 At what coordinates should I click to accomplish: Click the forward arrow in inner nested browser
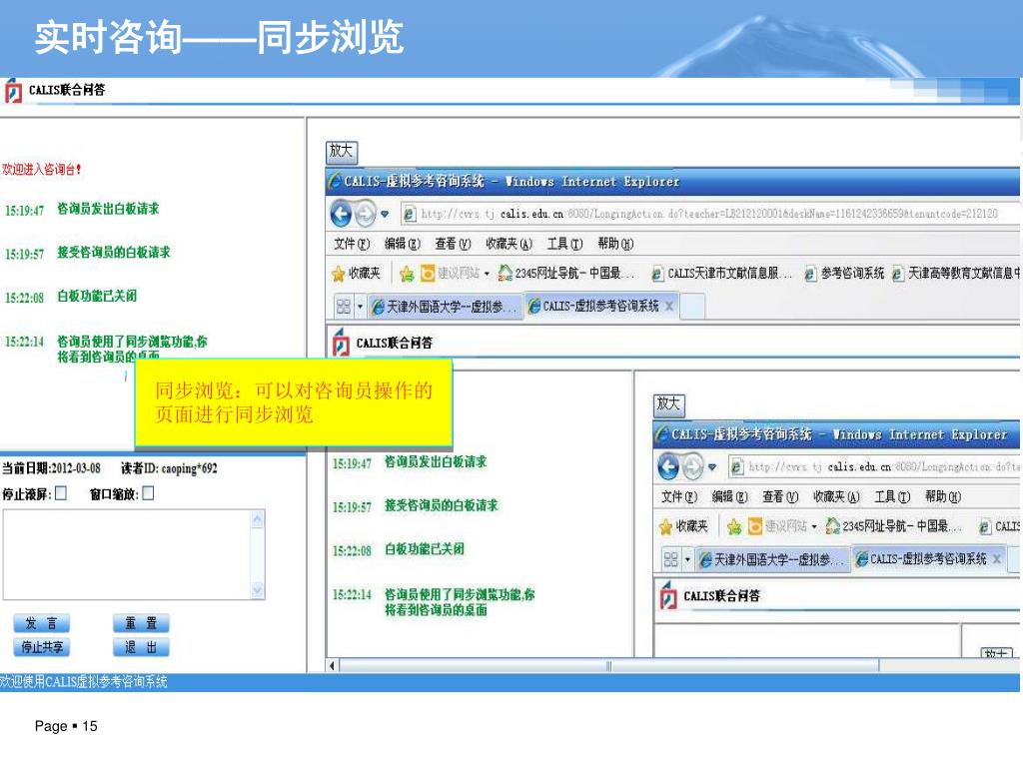[x=693, y=466]
